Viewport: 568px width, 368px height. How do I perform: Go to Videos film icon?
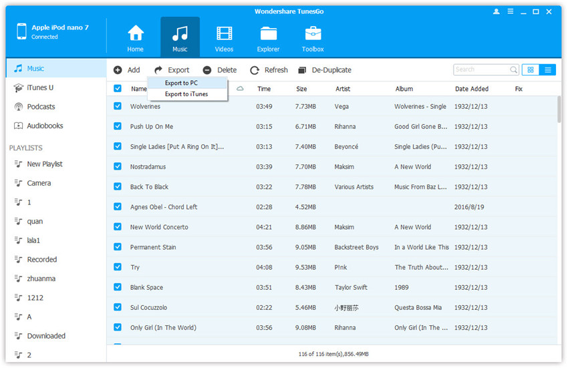point(225,33)
